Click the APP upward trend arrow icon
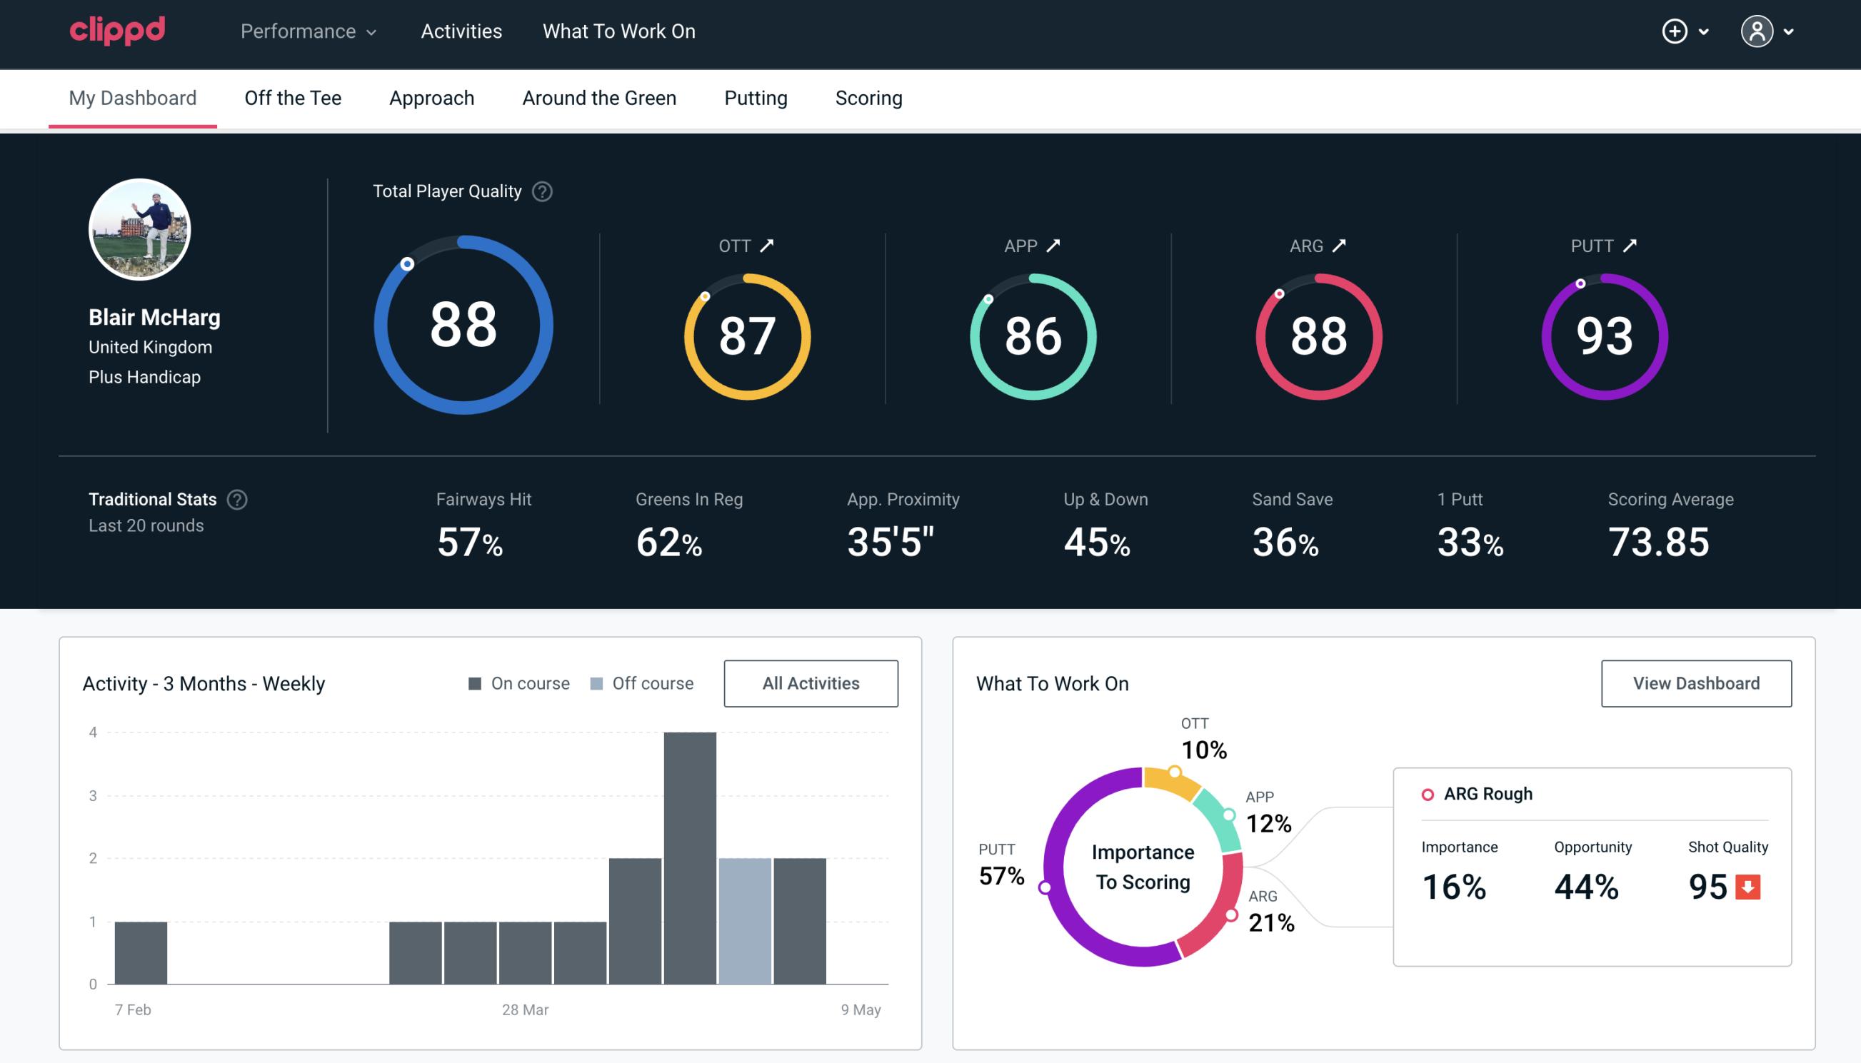Viewport: 1861px width, 1063px height. pyautogui.click(x=1055, y=246)
